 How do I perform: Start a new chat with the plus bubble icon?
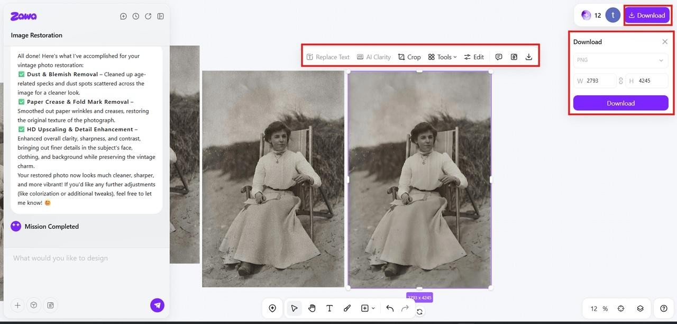pyautogui.click(x=123, y=16)
